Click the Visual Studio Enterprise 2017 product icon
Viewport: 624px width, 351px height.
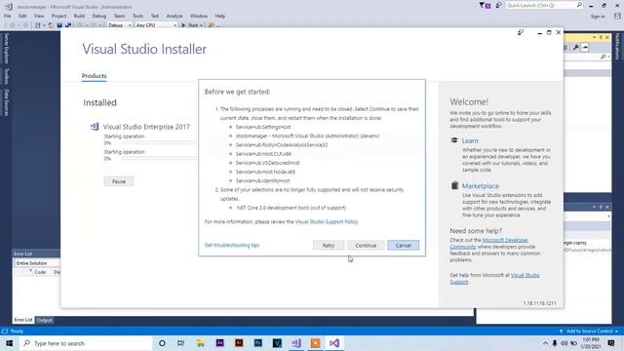pos(95,127)
